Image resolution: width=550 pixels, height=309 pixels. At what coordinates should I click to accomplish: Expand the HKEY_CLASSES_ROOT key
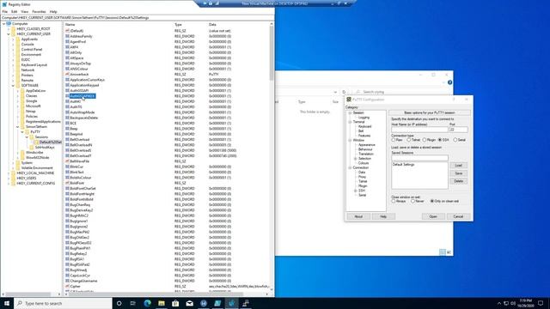pos(9,28)
